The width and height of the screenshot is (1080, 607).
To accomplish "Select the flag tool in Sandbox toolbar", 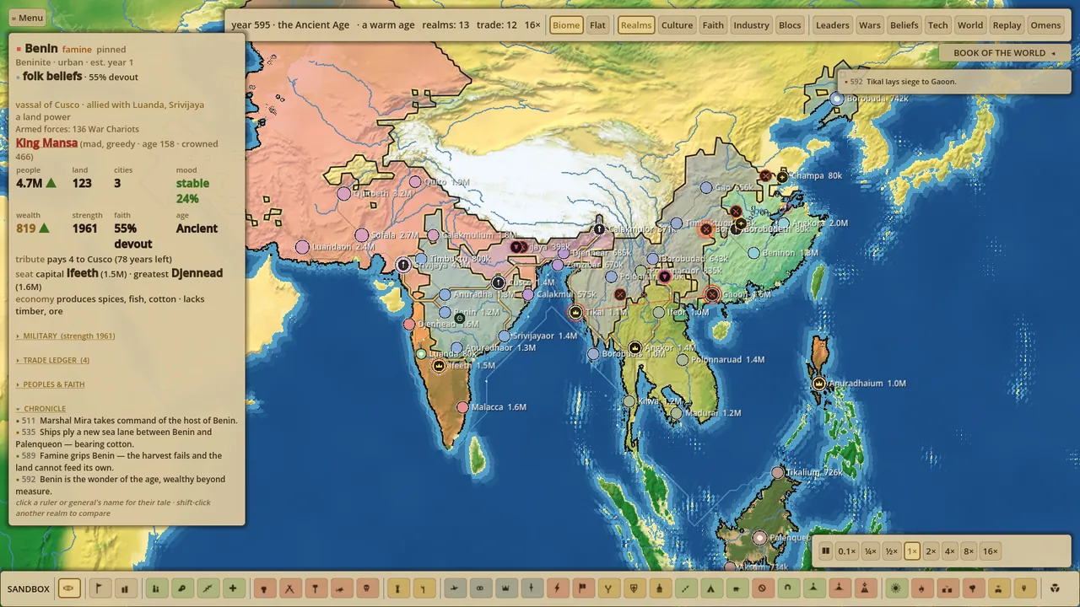I will [100, 588].
